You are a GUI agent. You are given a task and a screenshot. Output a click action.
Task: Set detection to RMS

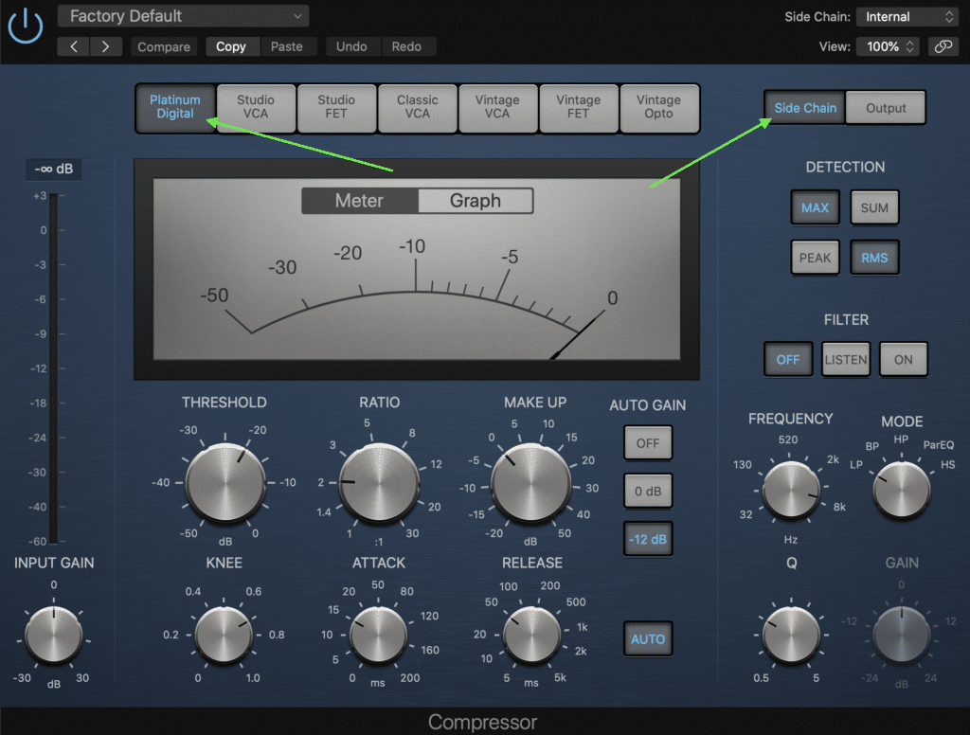pos(874,258)
